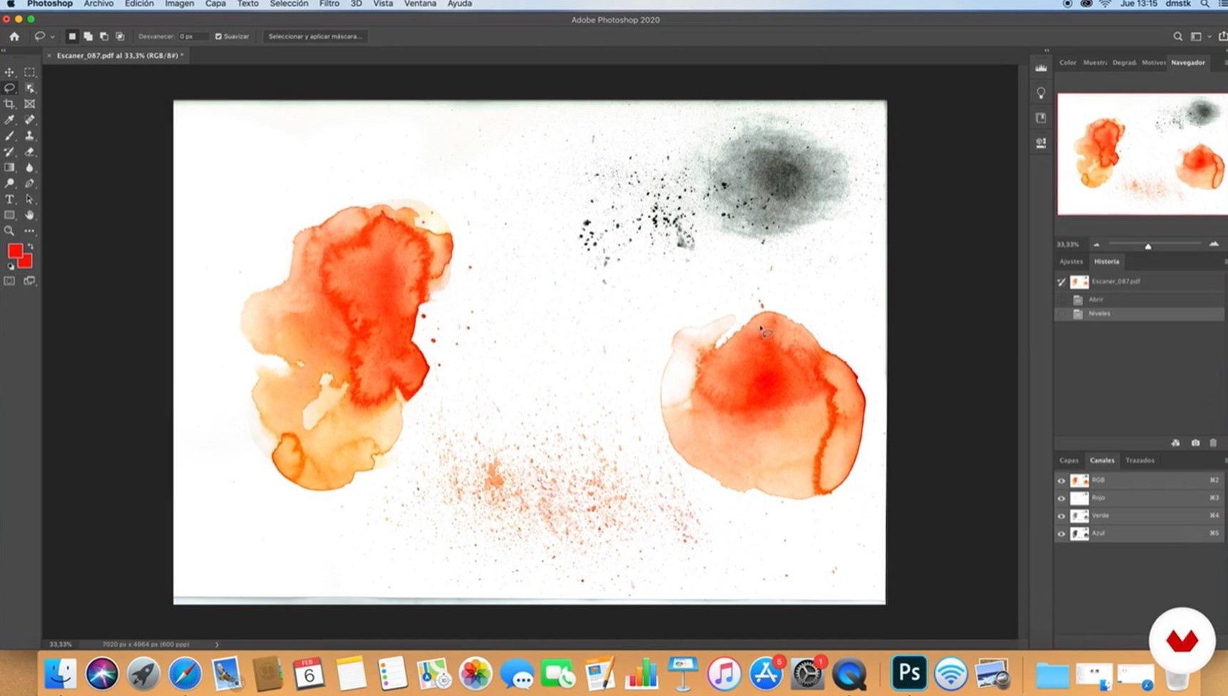This screenshot has width=1228, height=696.
Task: Switch to the Capas tab
Action: pos(1069,461)
